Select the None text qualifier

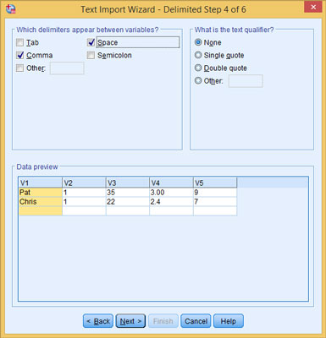point(198,42)
